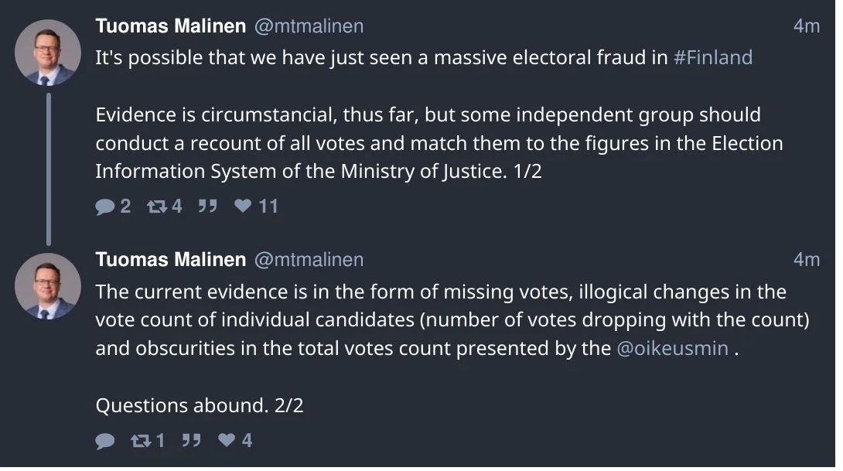The width and height of the screenshot is (843, 471).
Task: Open Tuomas Malinen's name on first post
Action: (170, 26)
